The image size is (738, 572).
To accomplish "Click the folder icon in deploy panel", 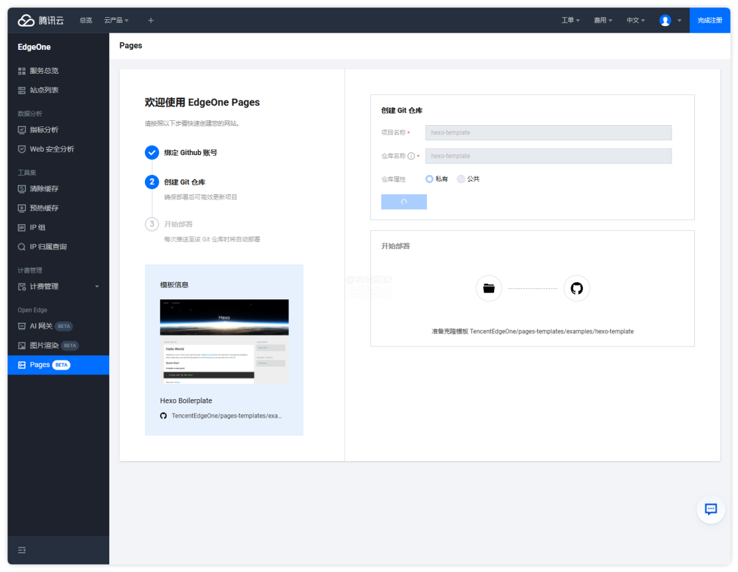I will (x=489, y=288).
